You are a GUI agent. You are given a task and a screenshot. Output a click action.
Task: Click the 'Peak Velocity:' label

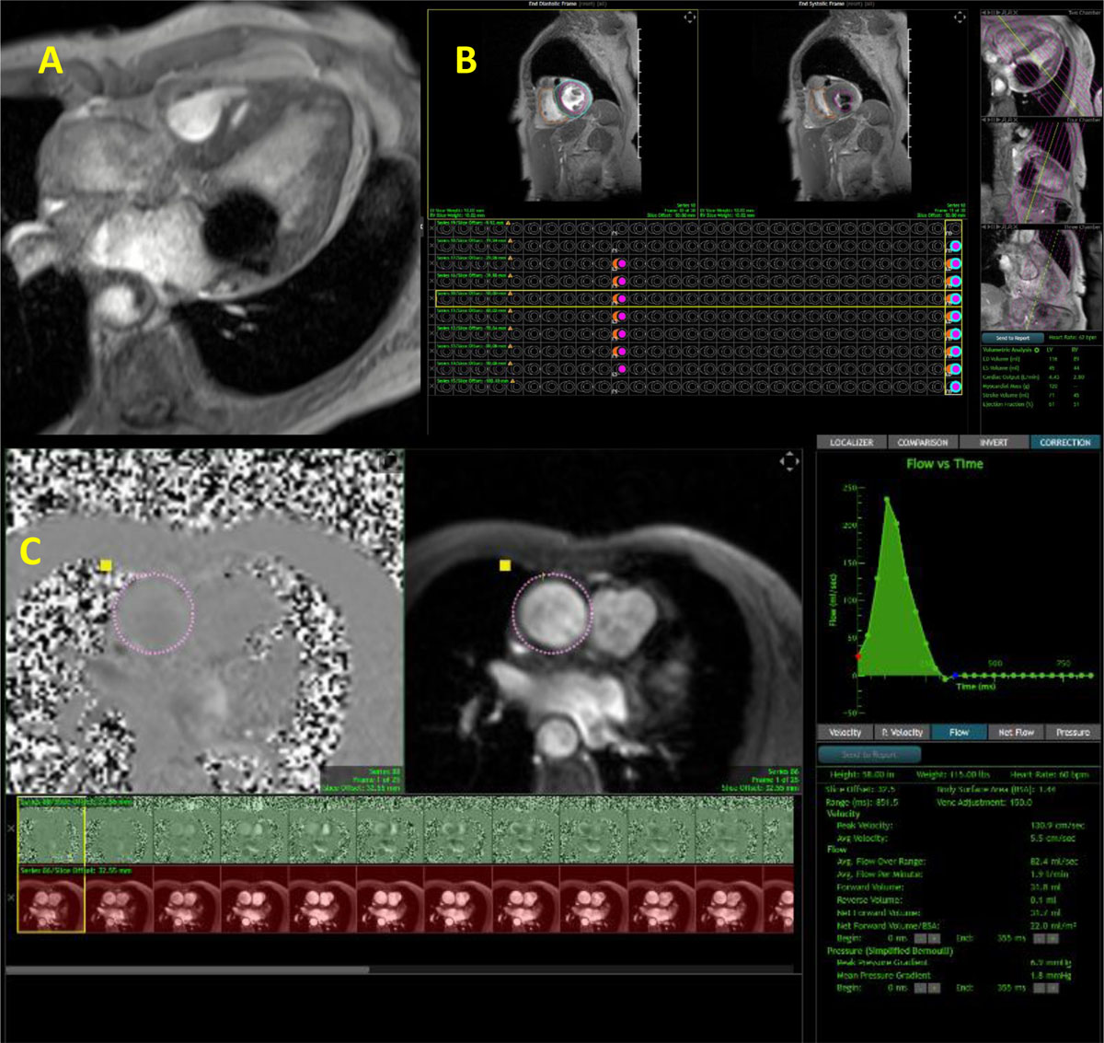[x=864, y=826]
